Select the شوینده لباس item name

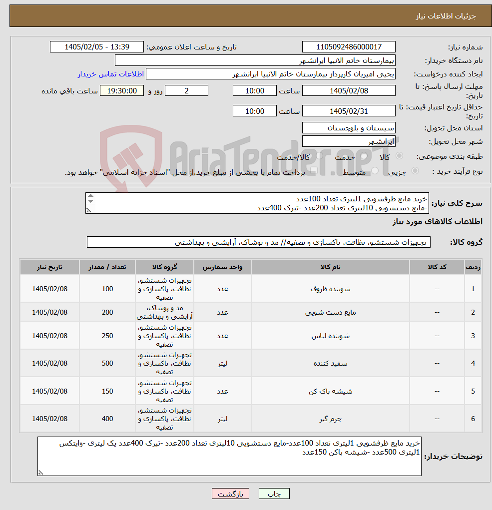[330, 336]
